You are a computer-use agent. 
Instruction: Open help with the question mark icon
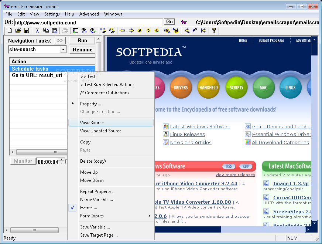point(214,30)
